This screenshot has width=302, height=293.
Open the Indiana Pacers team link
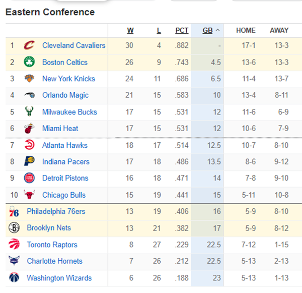pos(66,162)
